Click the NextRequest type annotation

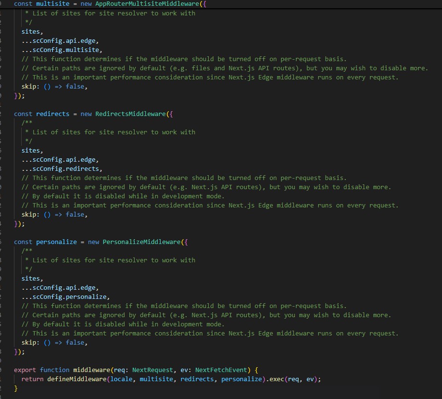[152, 370]
